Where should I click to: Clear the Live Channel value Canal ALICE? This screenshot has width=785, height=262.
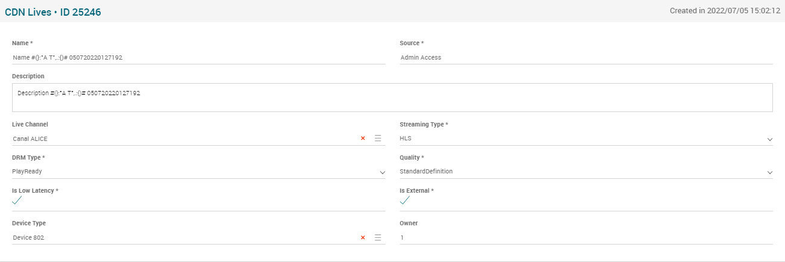(x=363, y=139)
